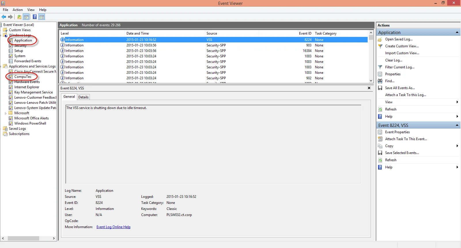Collapse the Event 8224, VSS actions section

(x=457, y=125)
